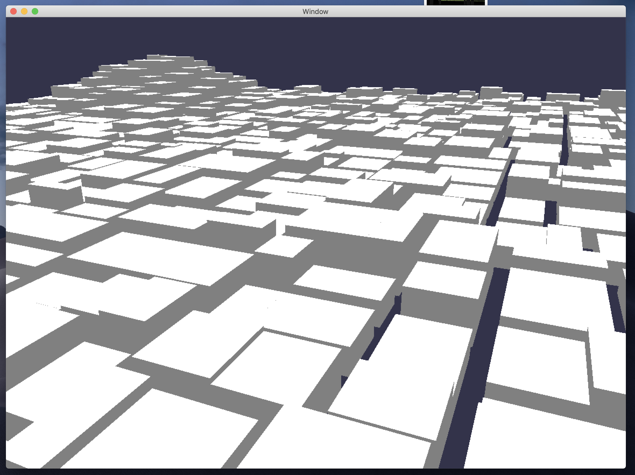The height and width of the screenshot is (475, 635).
Task: Click the green zoom button in the title bar
Action: click(35, 11)
